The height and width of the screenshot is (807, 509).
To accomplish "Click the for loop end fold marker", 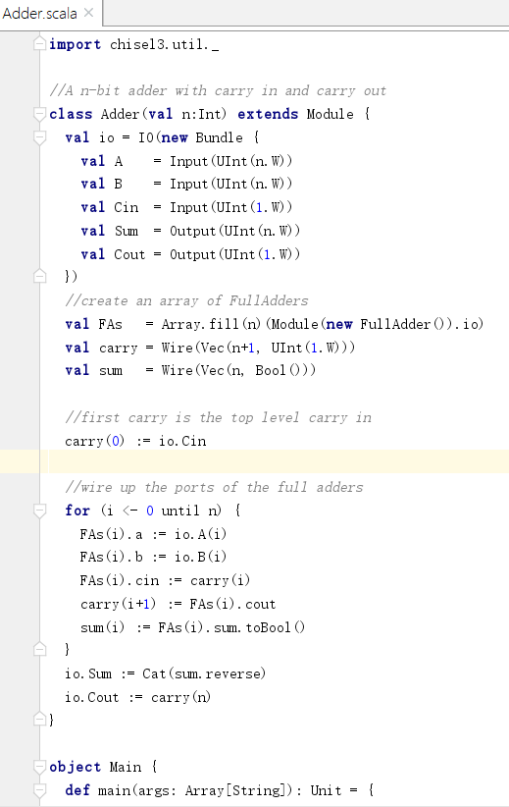I will click(x=39, y=650).
